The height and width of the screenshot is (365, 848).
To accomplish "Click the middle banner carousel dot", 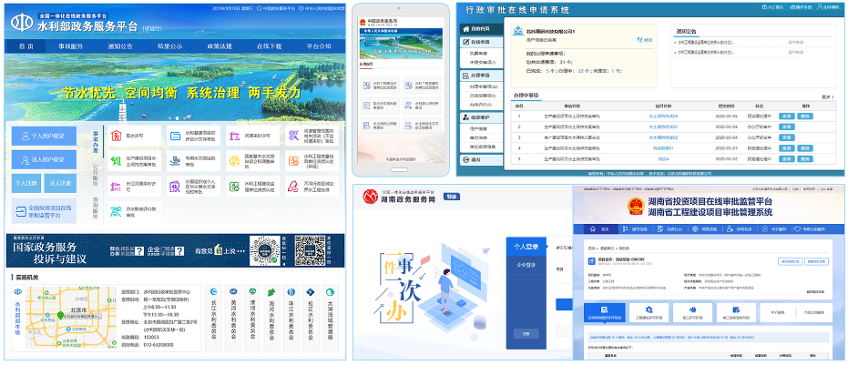I will coord(175,117).
